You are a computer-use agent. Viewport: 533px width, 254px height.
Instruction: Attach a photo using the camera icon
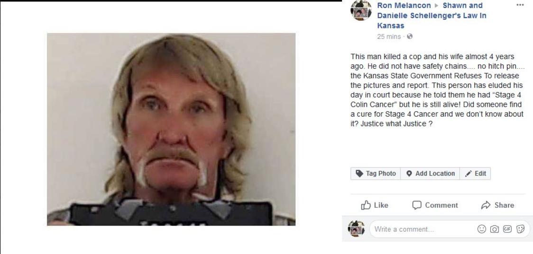(495, 229)
